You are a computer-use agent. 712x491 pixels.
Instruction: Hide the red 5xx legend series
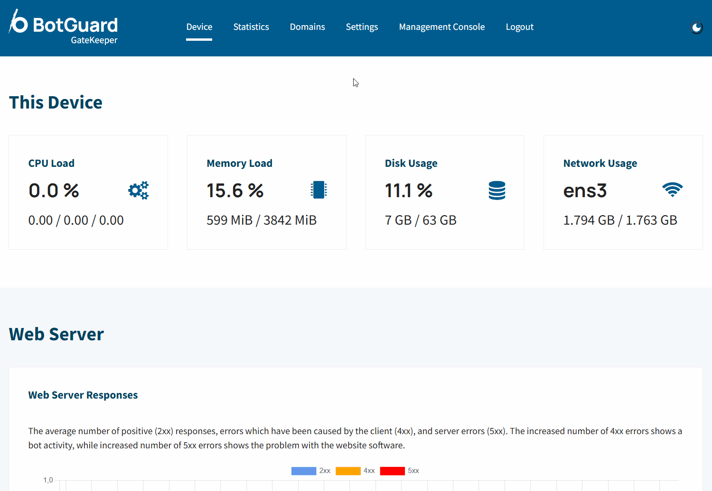point(393,471)
